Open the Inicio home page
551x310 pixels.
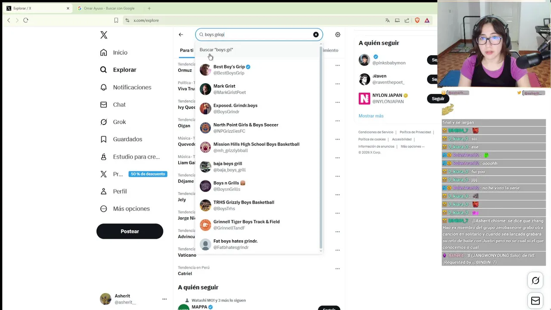pyautogui.click(x=114, y=53)
